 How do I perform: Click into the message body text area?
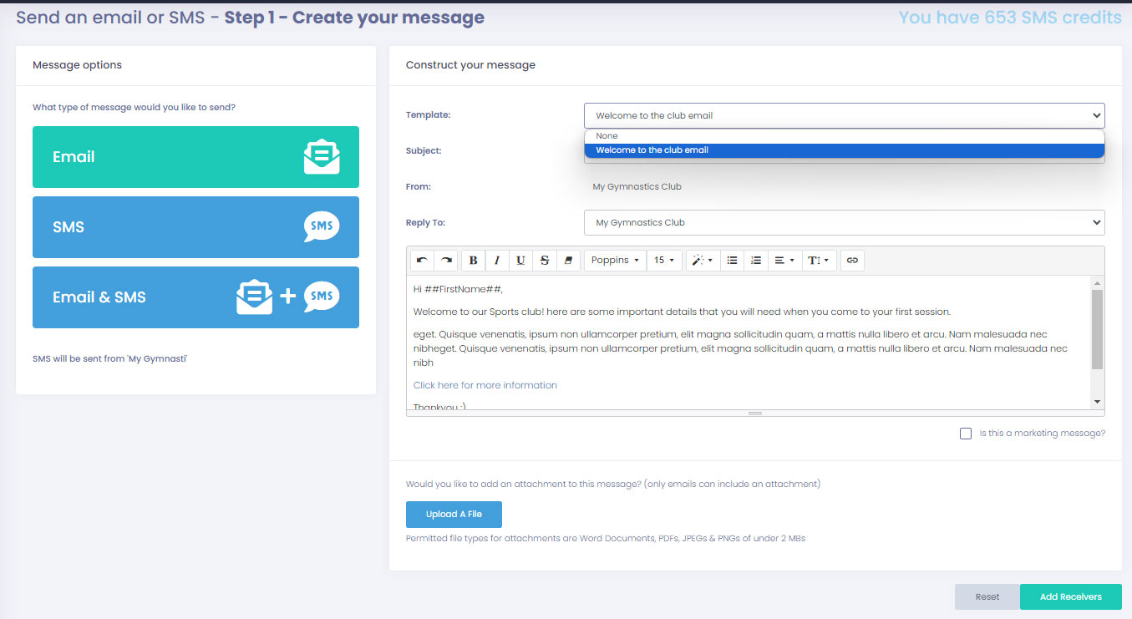point(749,342)
